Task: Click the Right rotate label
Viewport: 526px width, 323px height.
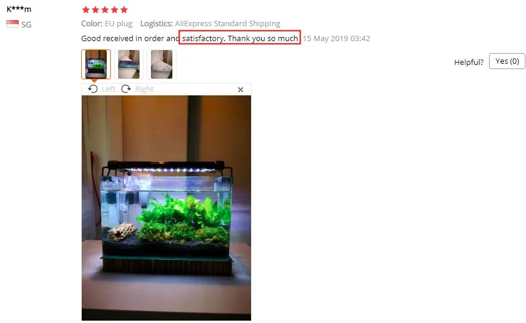Action: [144, 89]
